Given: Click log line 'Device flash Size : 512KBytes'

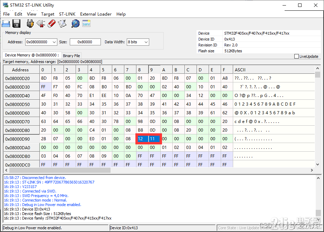Looking at the screenshot, I should click(37, 214).
